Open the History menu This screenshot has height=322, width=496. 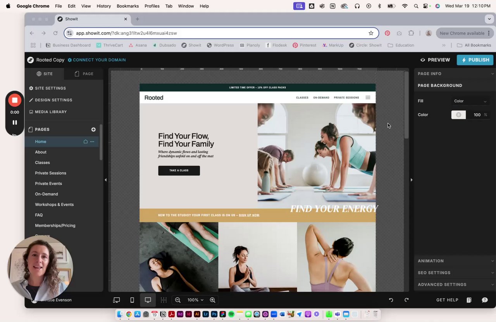click(x=103, y=6)
